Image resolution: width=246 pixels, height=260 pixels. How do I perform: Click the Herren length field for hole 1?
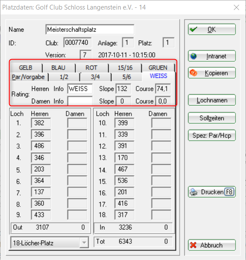(41, 123)
